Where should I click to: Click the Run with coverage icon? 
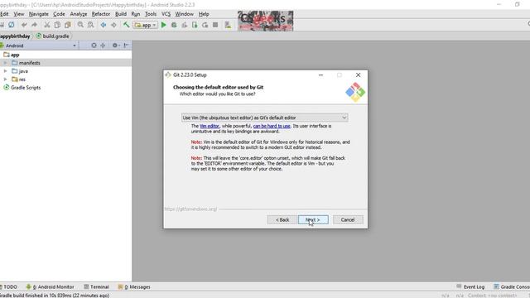pyautogui.click(x=184, y=25)
